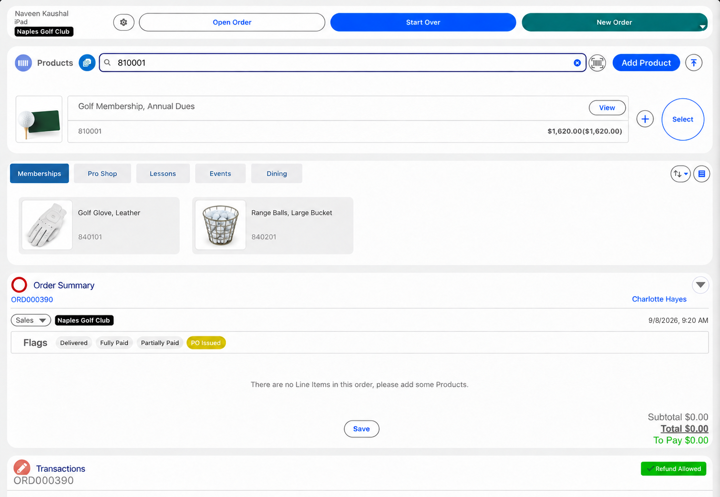
Task: Click the red Order Summary circle icon
Action: (20, 285)
